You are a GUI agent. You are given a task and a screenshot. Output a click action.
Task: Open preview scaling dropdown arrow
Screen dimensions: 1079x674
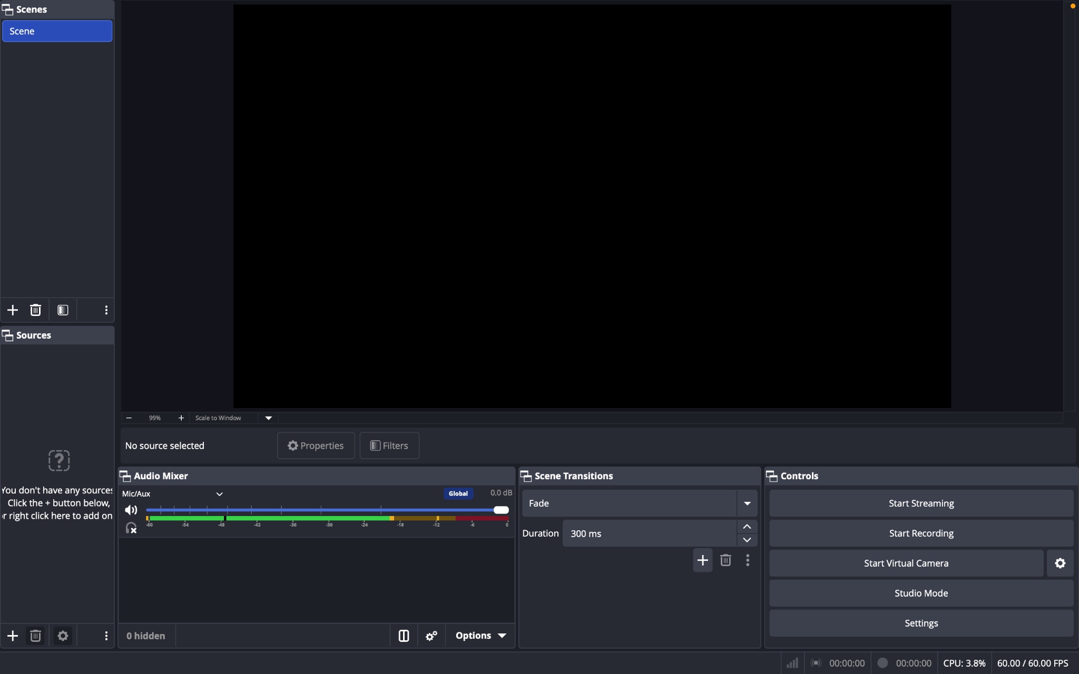click(x=268, y=418)
